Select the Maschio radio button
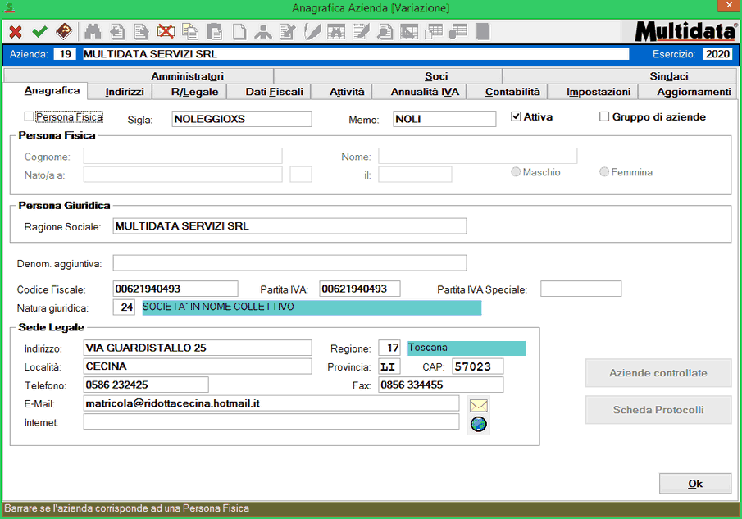 click(516, 171)
